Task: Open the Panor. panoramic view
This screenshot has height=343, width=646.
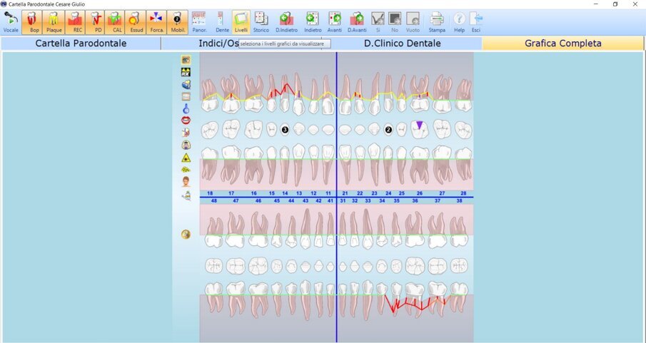Action: pos(199,21)
